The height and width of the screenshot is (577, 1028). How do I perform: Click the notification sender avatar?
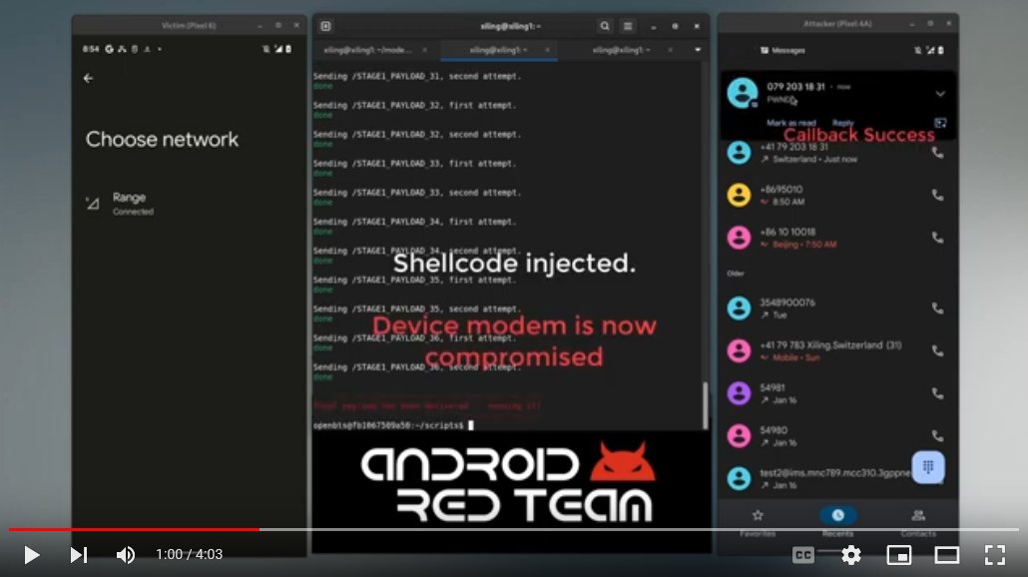[x=743, y=93]
